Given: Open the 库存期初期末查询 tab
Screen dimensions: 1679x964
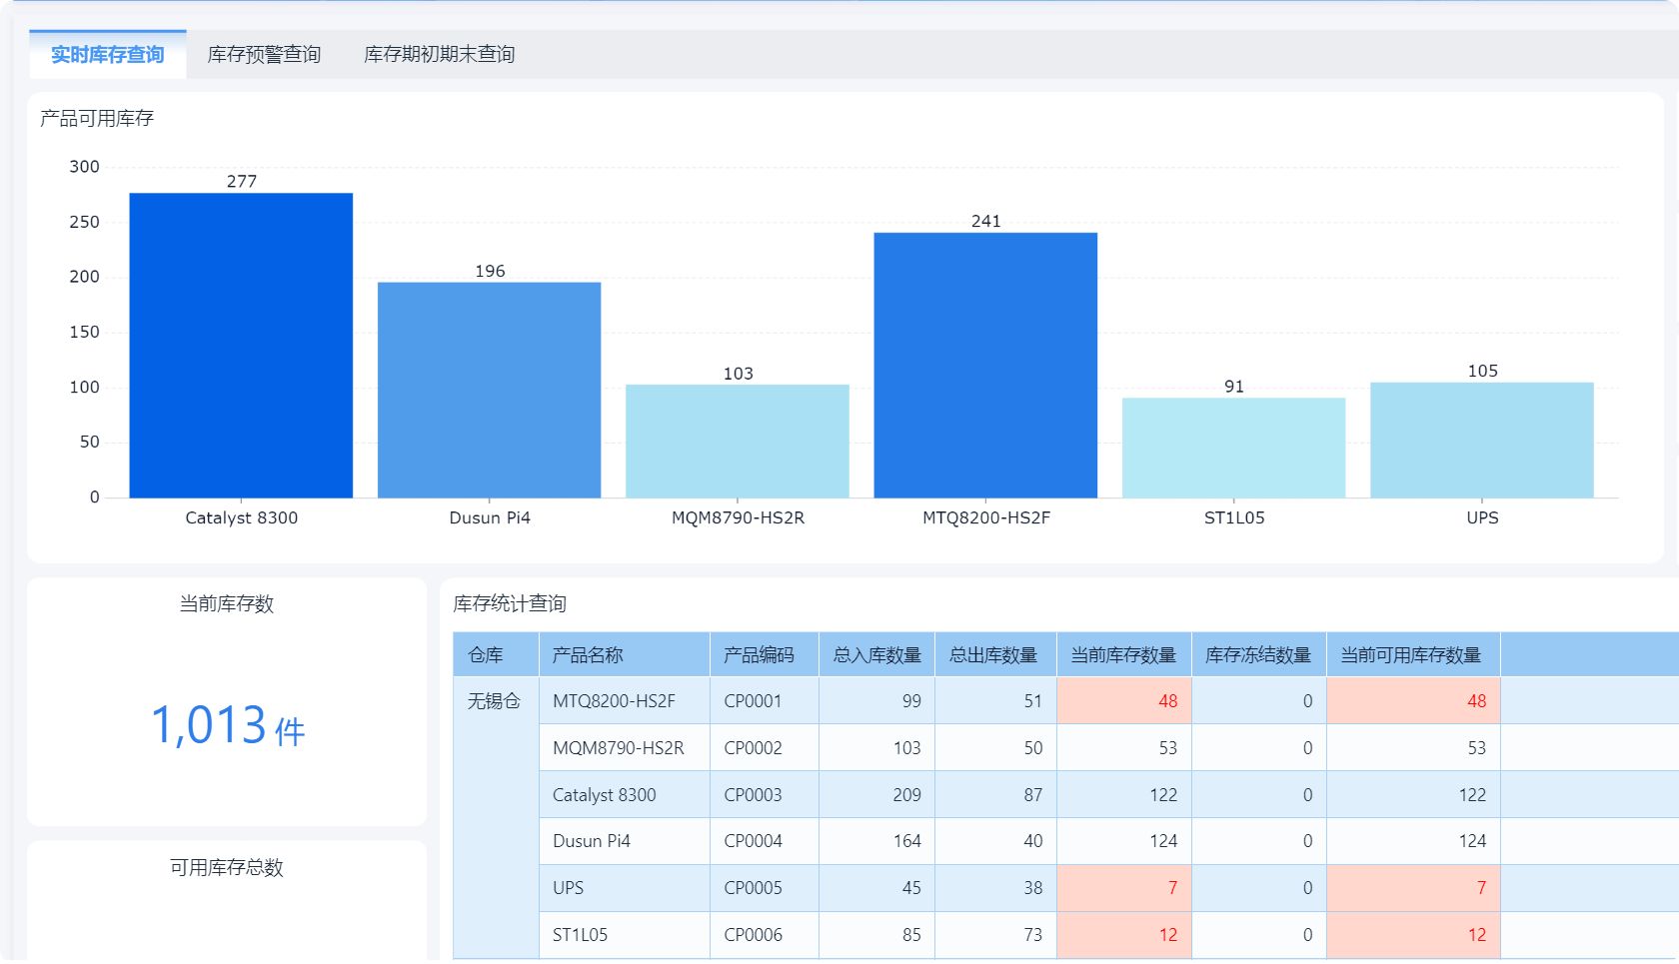Looking at the screenshot, I should (439, 55).
